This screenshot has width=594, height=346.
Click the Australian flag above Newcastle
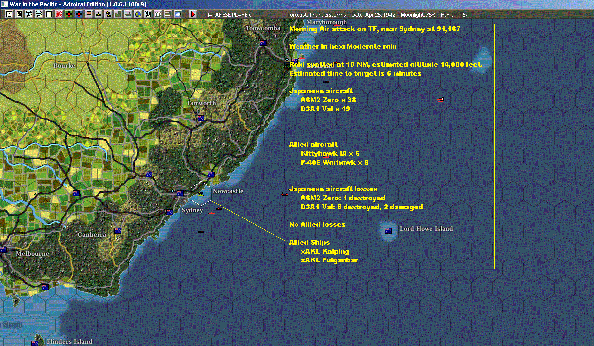(x=211, y=174)
